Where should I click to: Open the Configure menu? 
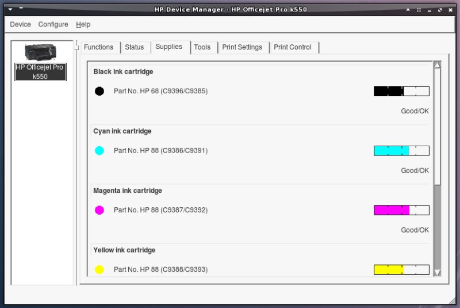pos(53,24)
